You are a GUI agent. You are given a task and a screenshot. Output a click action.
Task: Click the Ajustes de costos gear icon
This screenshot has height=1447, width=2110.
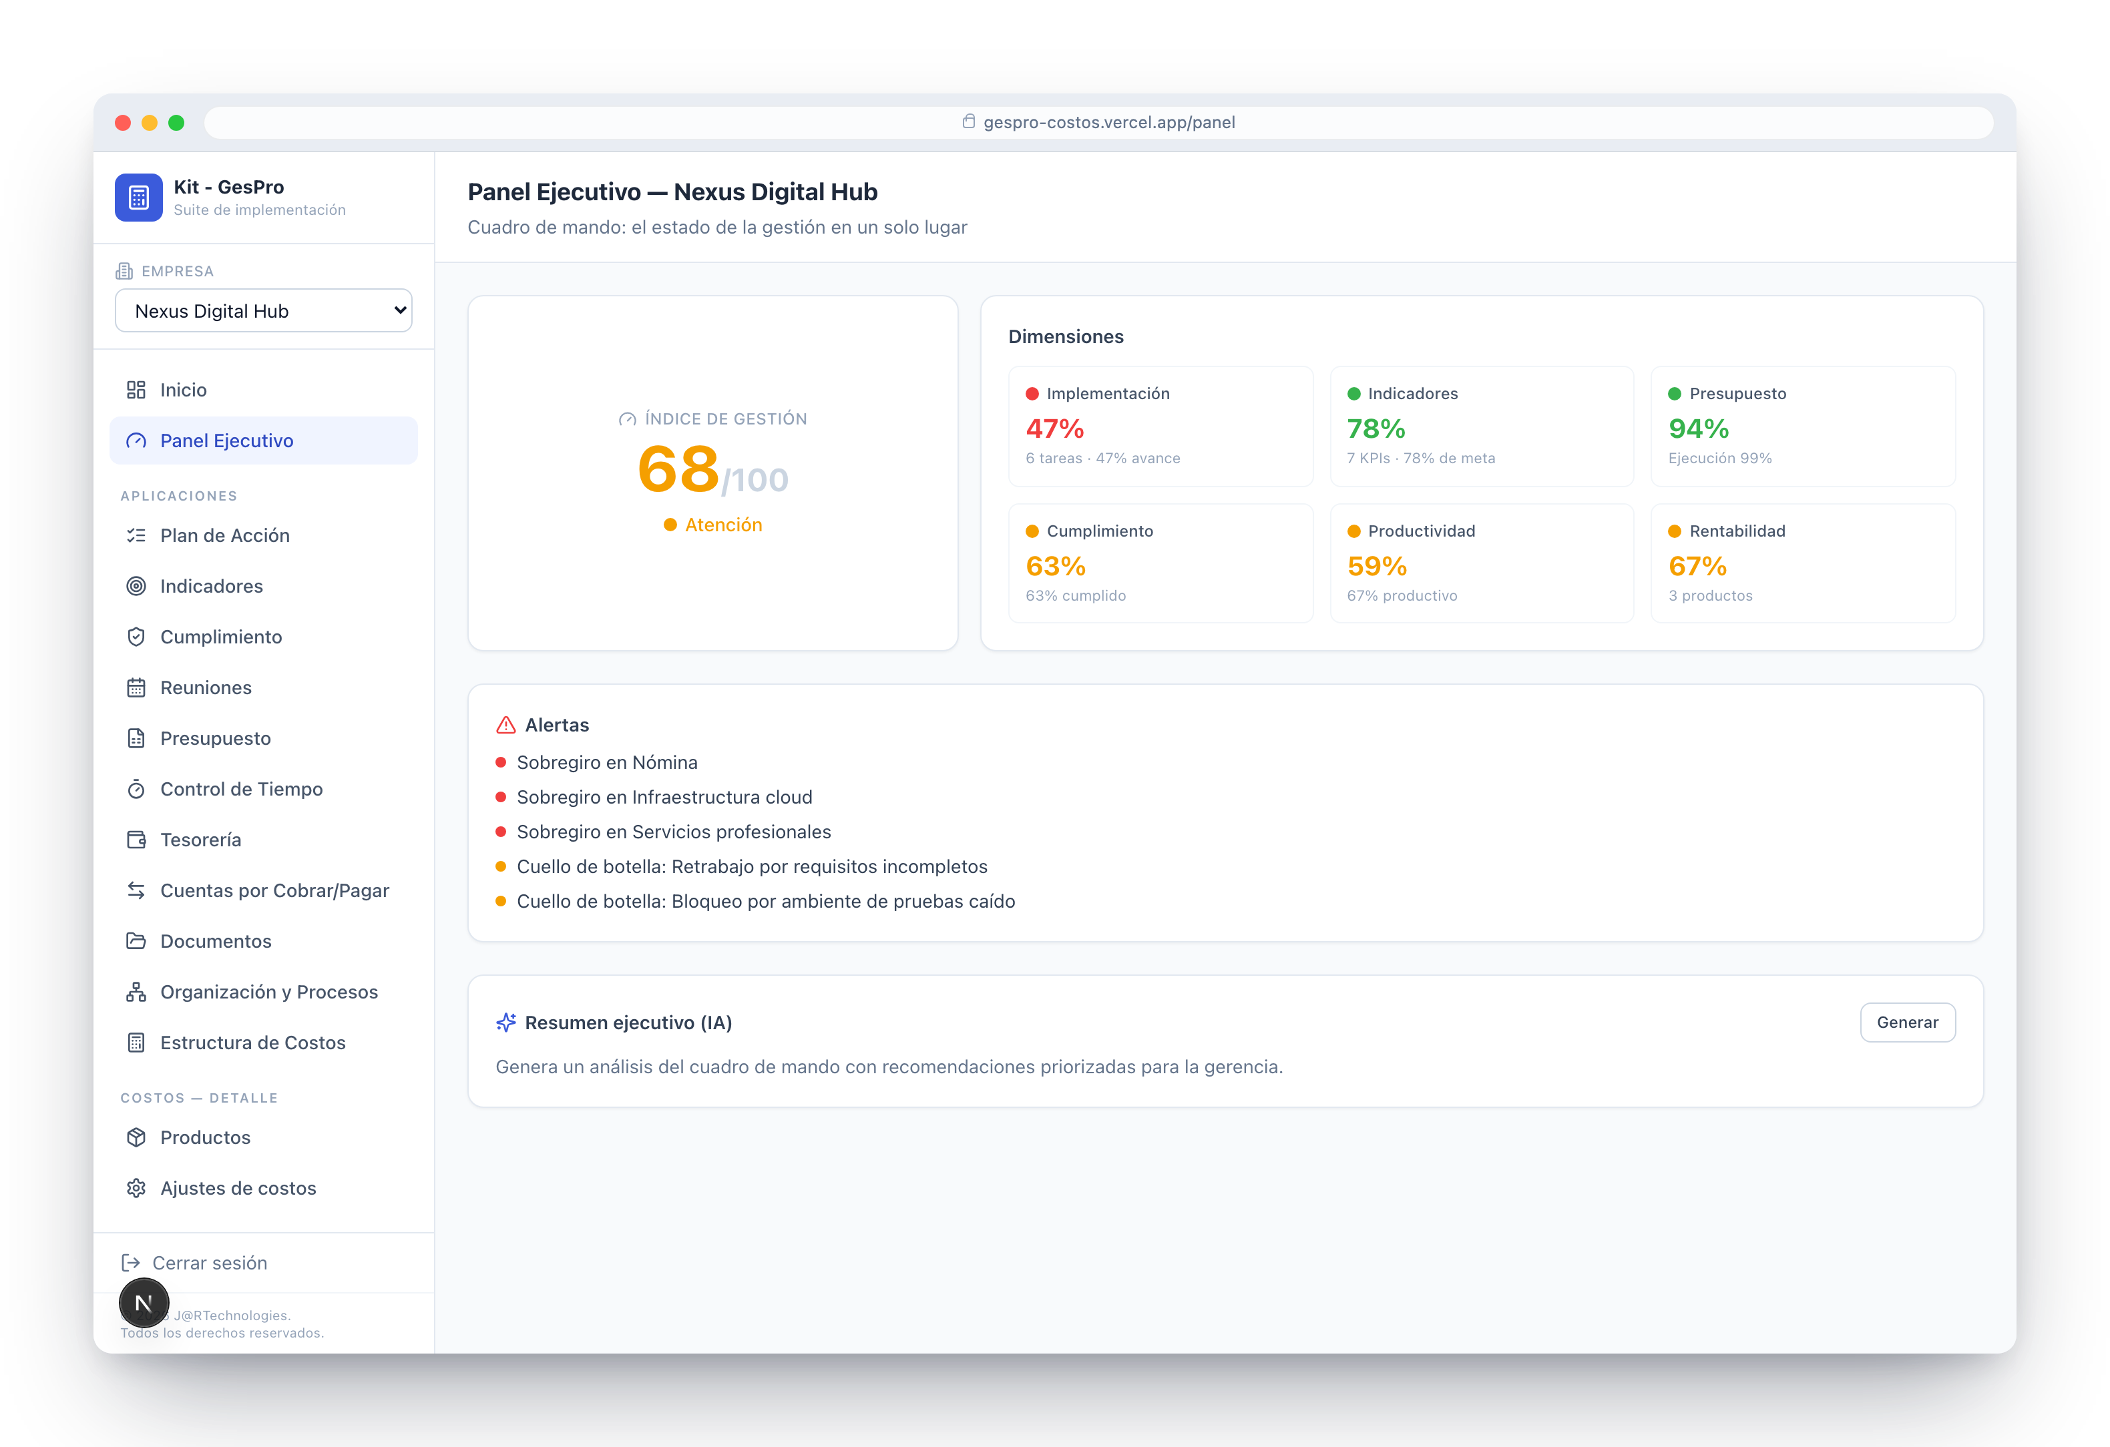click(x=136, y=1188)
